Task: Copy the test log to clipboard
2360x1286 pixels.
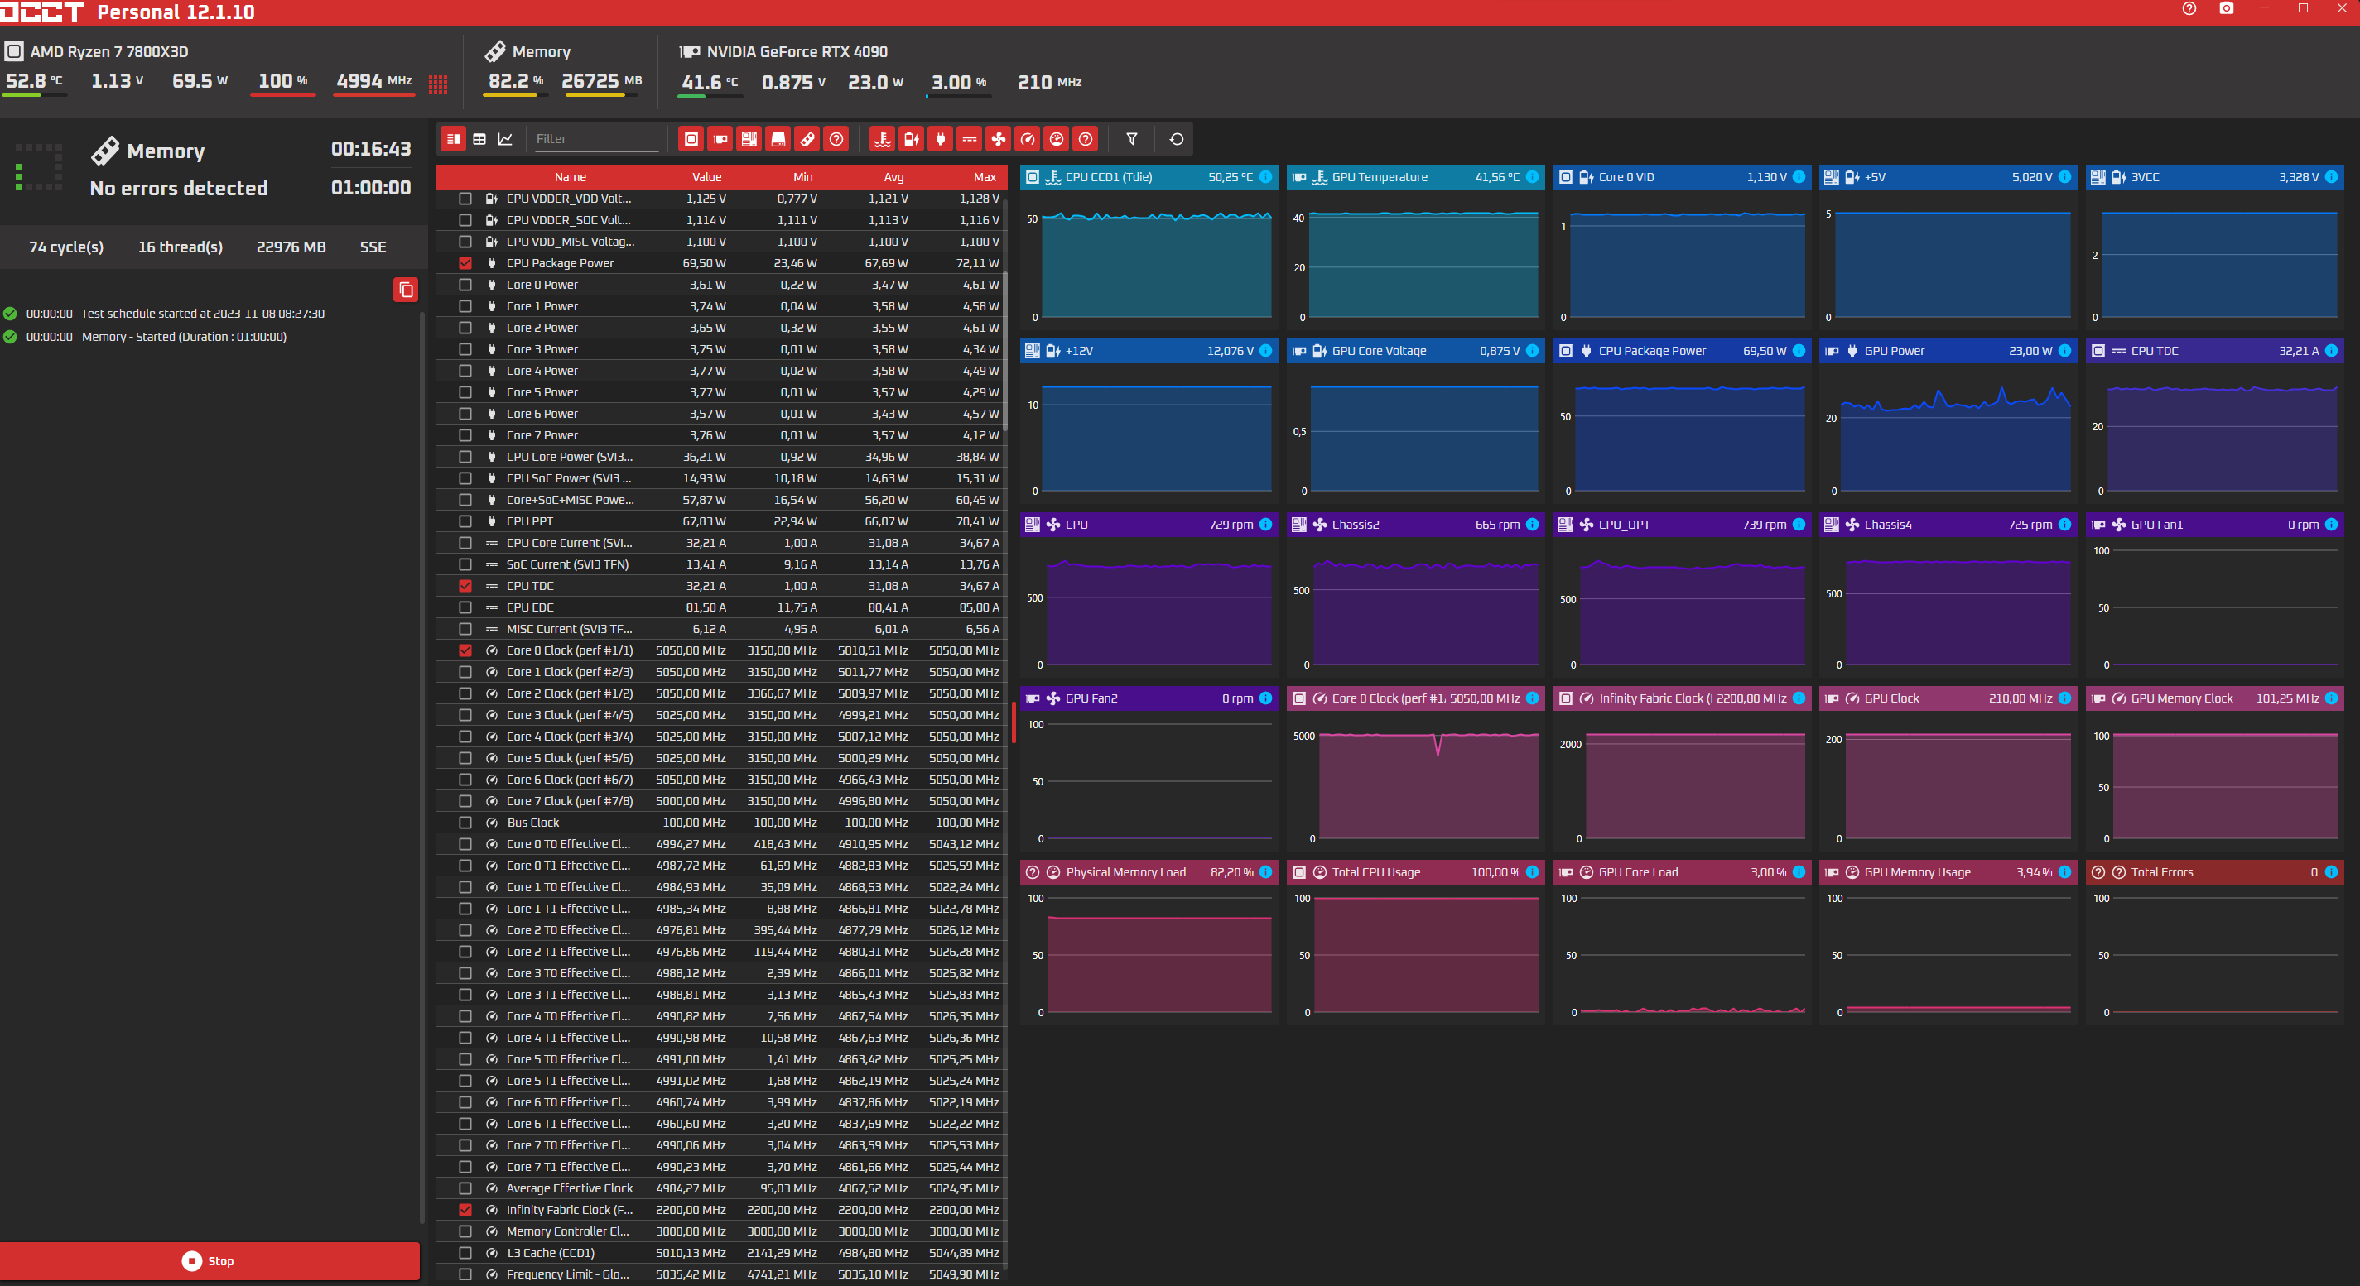Action: [x=406, y=290]
